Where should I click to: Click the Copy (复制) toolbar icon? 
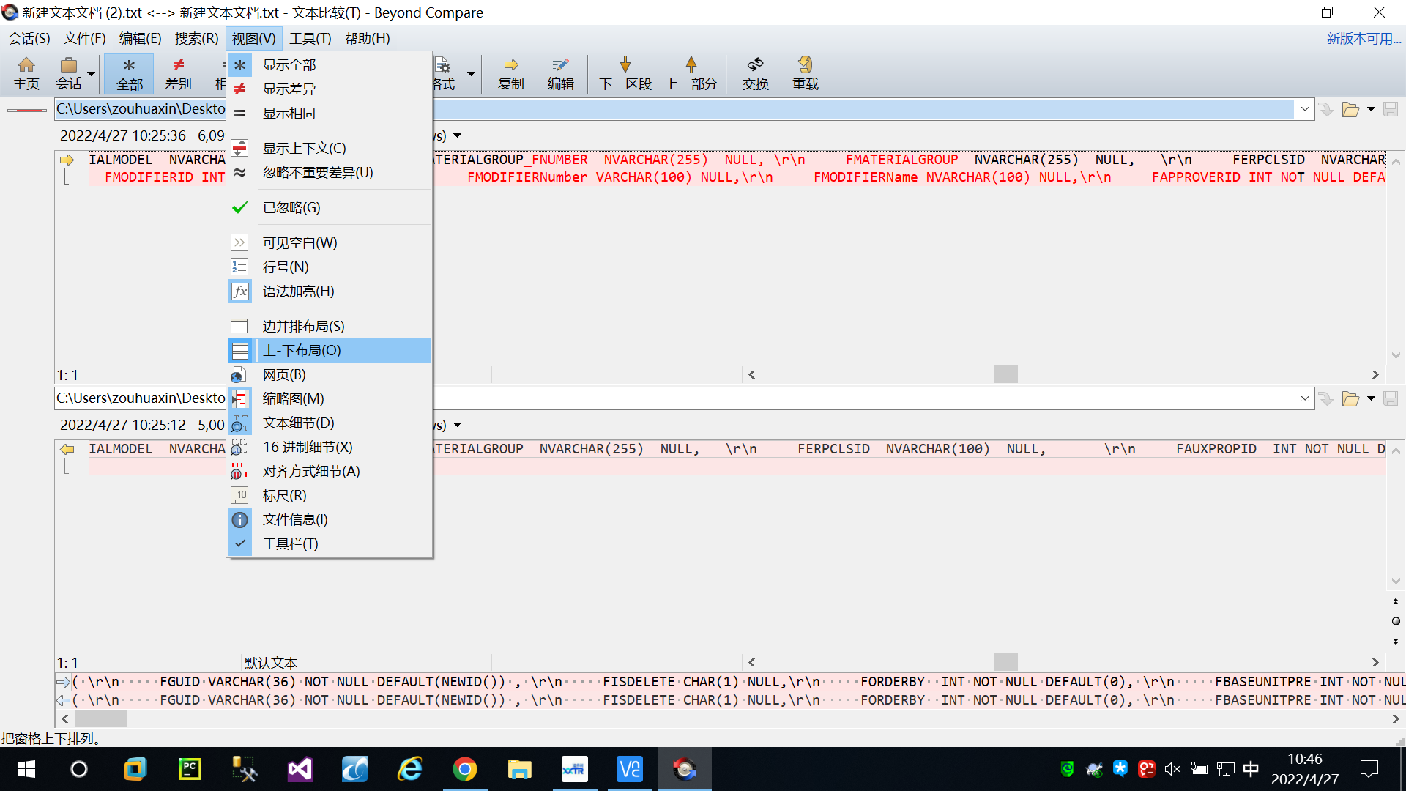510,73
